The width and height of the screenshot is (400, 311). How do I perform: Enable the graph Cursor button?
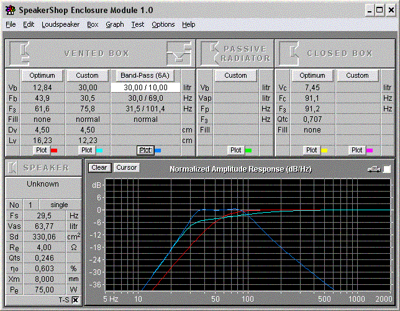tap(126, 168)
